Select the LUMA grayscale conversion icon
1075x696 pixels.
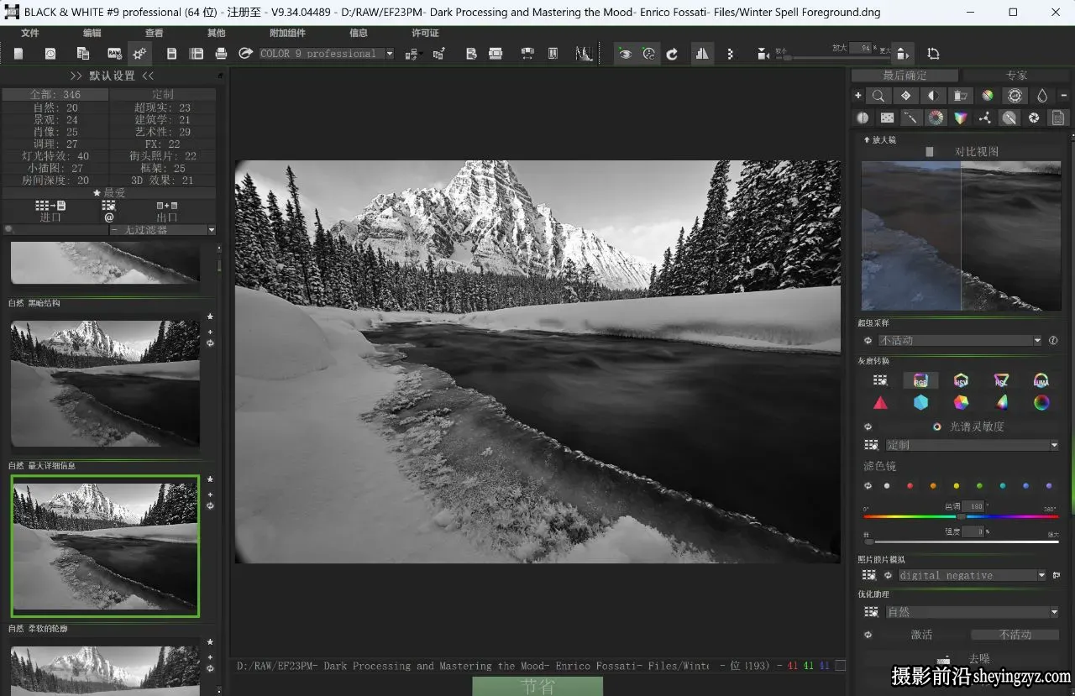pyautogui.click(x=1041, y=380)
